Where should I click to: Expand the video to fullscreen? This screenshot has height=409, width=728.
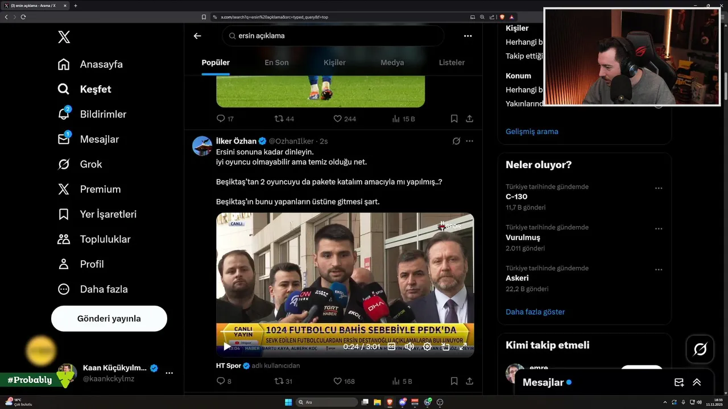463,347
